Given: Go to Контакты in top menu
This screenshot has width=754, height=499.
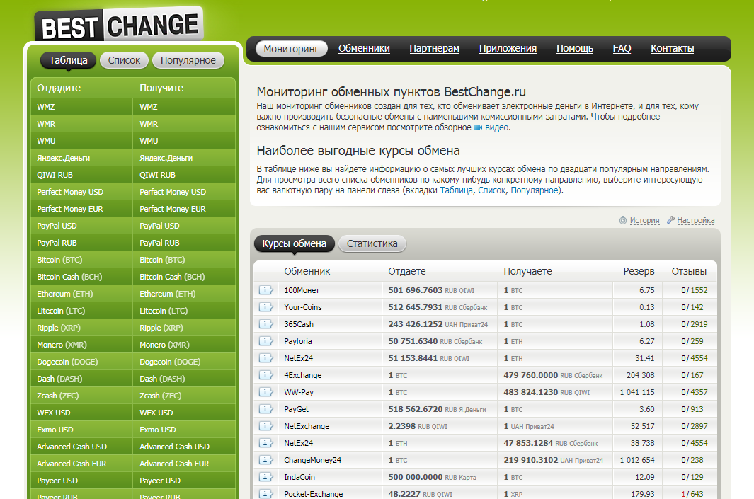Looking at the screenshot, I should 672,48.
